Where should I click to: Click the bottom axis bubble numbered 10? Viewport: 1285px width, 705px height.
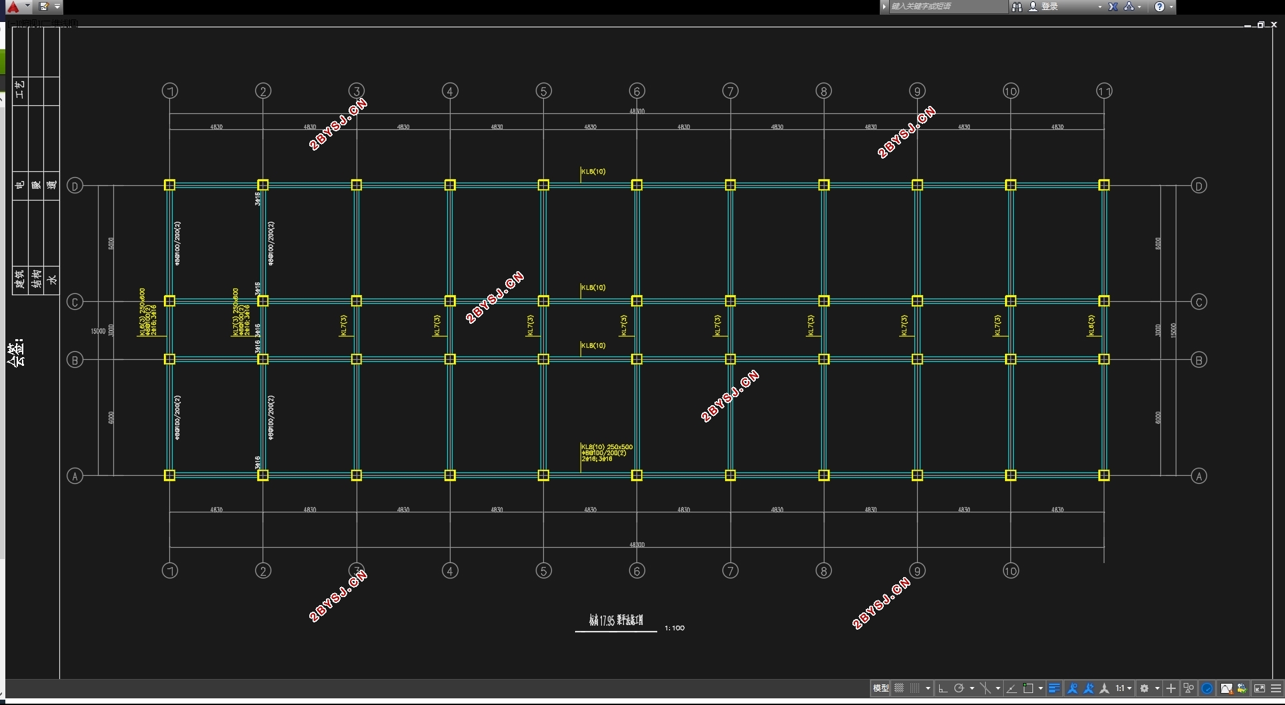[x=1010, y=570]
